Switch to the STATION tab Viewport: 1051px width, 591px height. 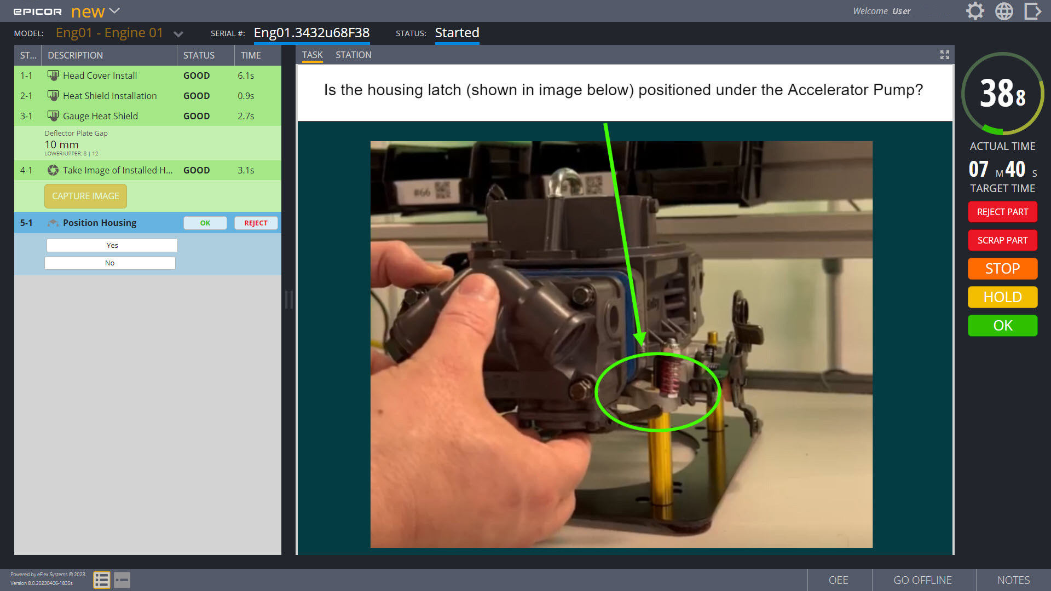click(353, 55)
